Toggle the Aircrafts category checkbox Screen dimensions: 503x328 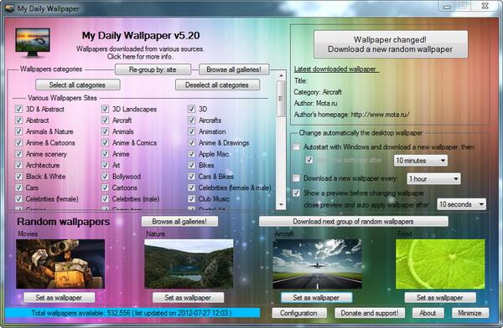point(191,120)
